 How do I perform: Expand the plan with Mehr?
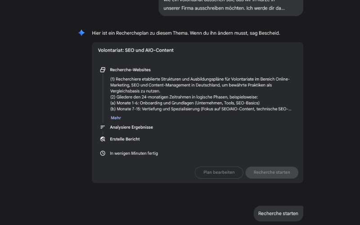(116, 118)
